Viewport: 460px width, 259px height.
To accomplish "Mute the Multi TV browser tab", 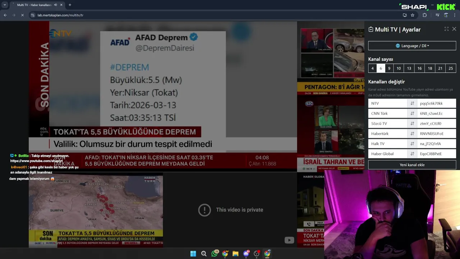I will click(x=55, y=5).
